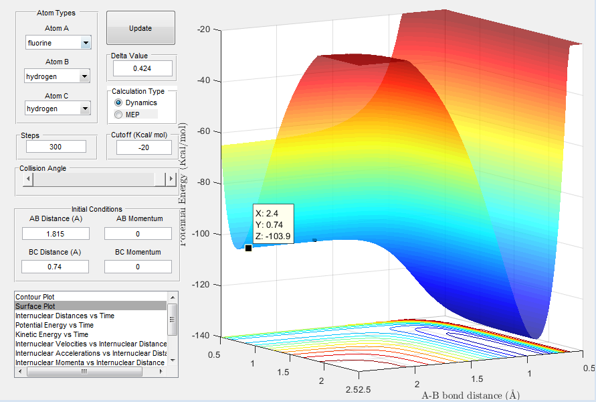Click the data tip showing Z: -103.9
This screenshot has width=596, height=402.
point(274,224)
